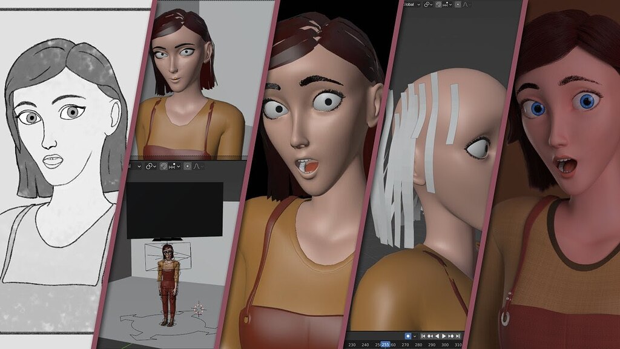Select the rigged full-body character in viewport
Screen dimensions: 620x349
pyautogui.click(x=168, y=285)
